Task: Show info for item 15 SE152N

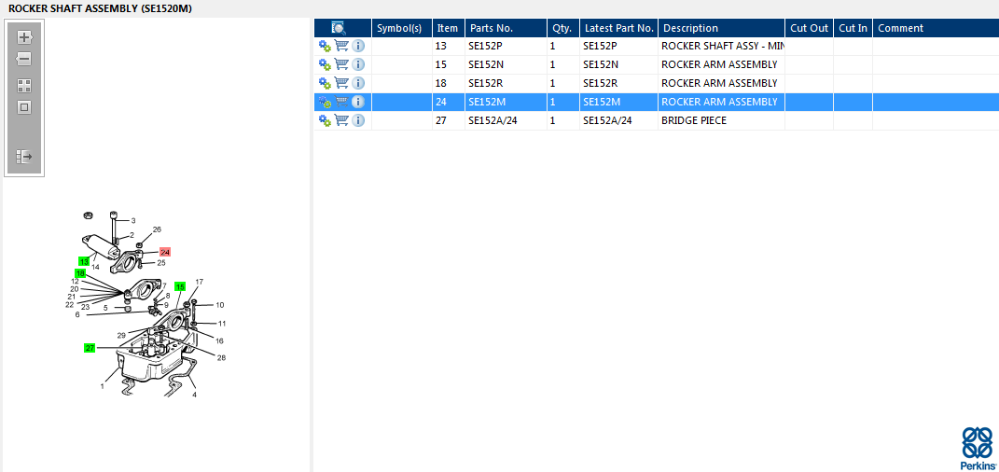Action: [x=358, y=64]
